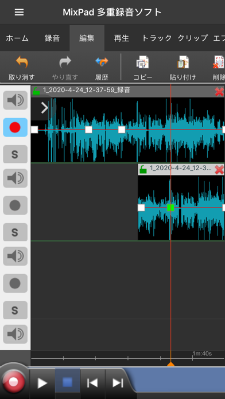Disarm recording on the first track
The width and height of the screenshot is (225, 399).
15,127
